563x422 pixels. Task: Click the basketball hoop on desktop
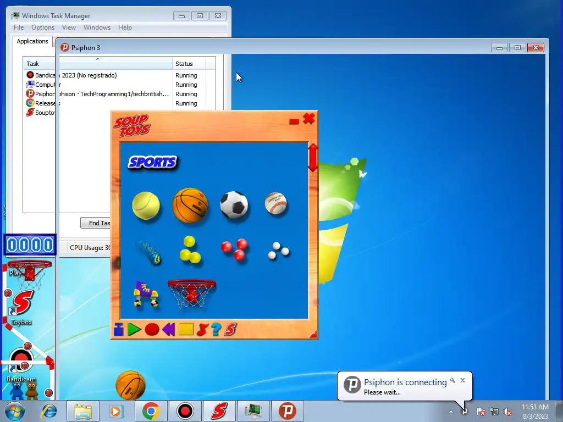tap(30, 275)
